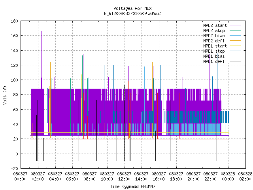Image resolution: width=253 pixels, height=190 pixels.
Task: Click the x-axis tick 080327 18:00
Action: [176, 176]
